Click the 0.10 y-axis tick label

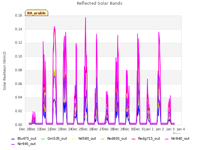pos(18,56)
